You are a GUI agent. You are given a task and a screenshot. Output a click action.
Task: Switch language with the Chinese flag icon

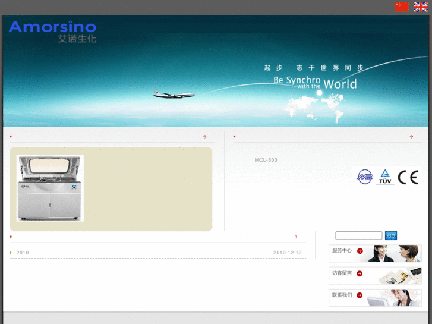[402, 7]
